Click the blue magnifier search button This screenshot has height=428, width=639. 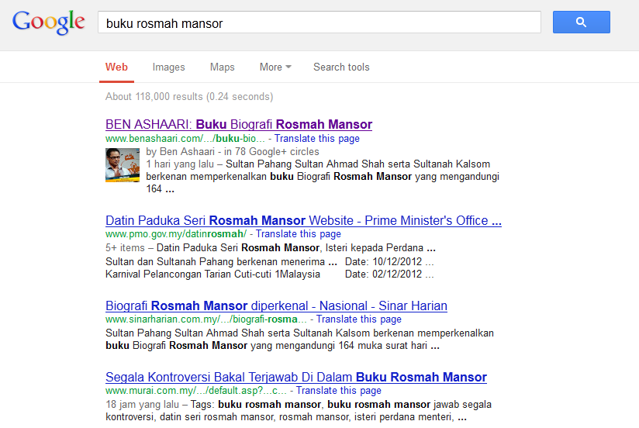[x=581, y=22]
